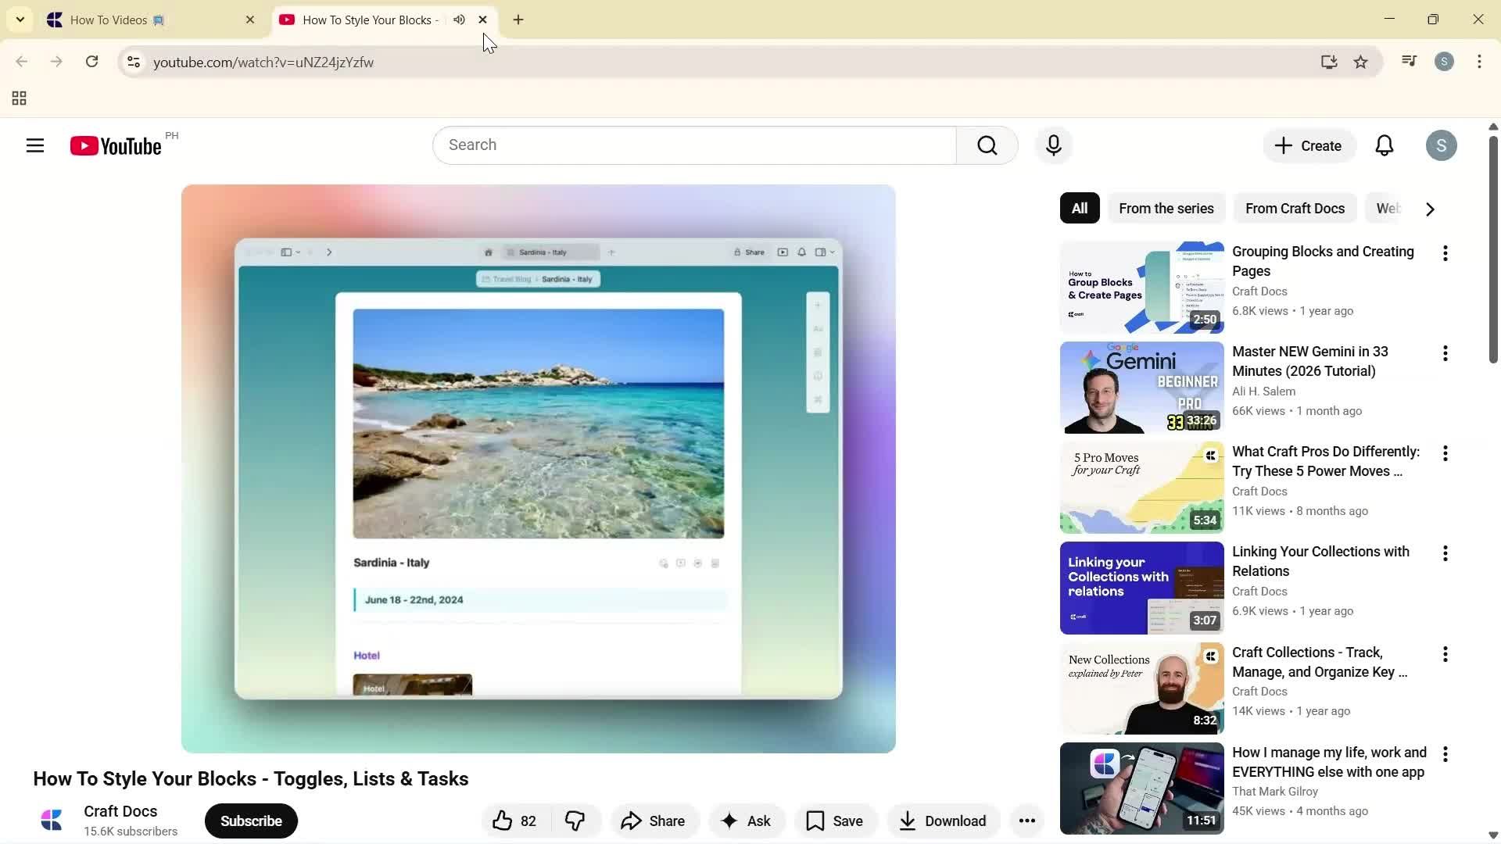Click the Create button

coord(1308,145)
